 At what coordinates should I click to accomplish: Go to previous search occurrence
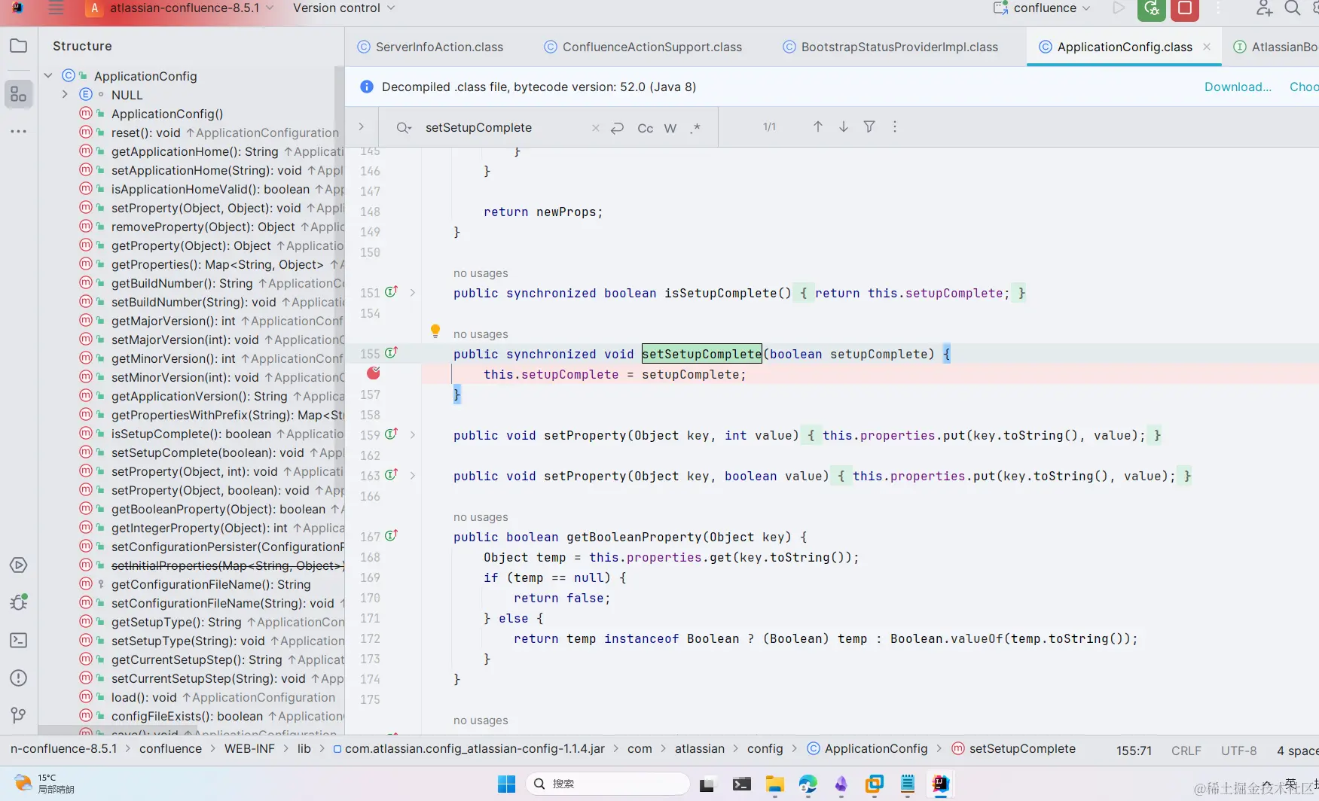(x=818, y=127)
